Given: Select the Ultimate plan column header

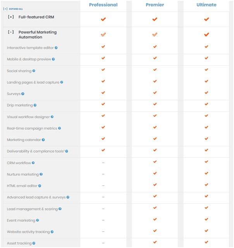Looking at the screenshot, I should pos(206,5).
